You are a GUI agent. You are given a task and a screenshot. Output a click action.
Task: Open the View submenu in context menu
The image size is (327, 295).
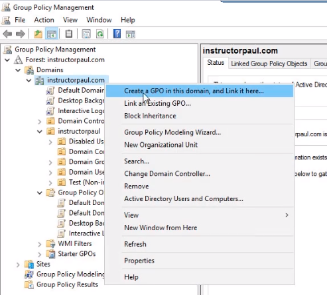click(x=200, y=215)
